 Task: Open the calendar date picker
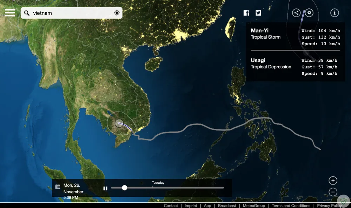coord(58,187)
